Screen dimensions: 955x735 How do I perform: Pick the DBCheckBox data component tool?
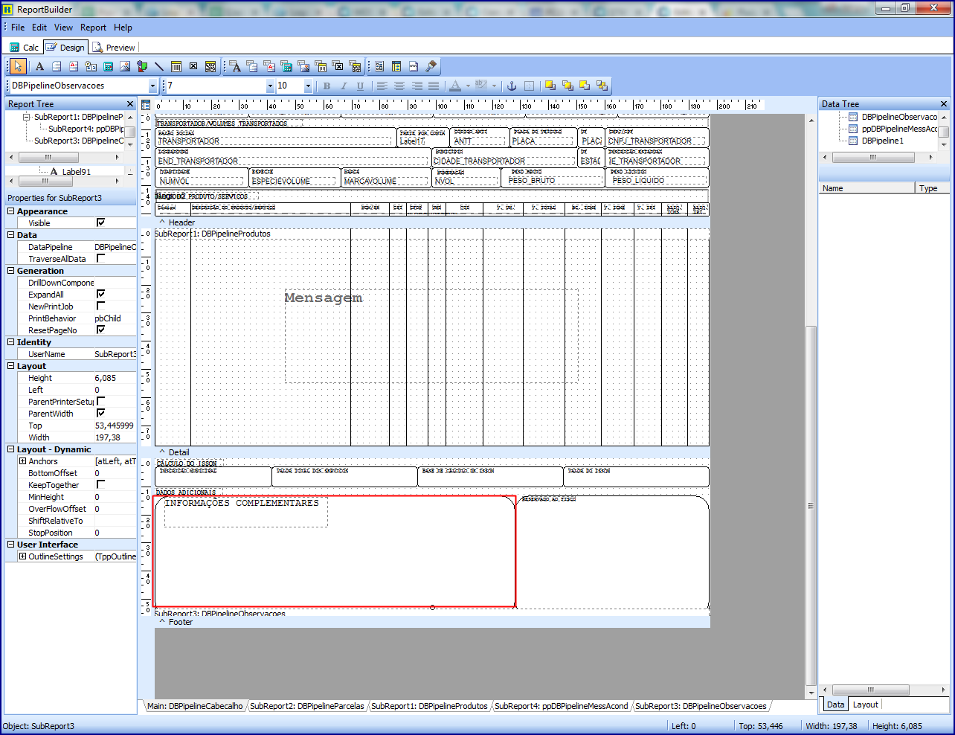click(338, 66)
